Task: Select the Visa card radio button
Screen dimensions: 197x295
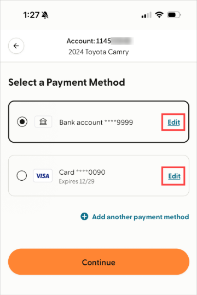Action: (22, 176)
